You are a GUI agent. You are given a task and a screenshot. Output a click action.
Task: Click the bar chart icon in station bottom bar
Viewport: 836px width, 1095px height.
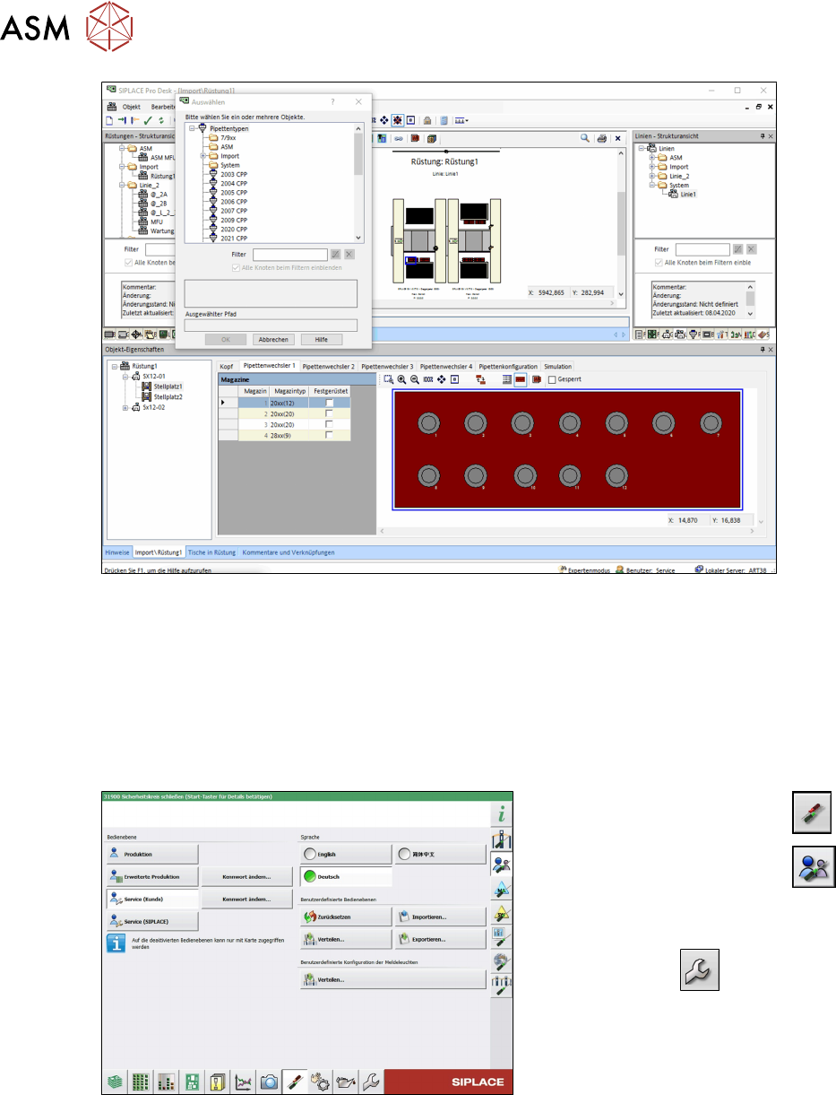click(165, 1081)
